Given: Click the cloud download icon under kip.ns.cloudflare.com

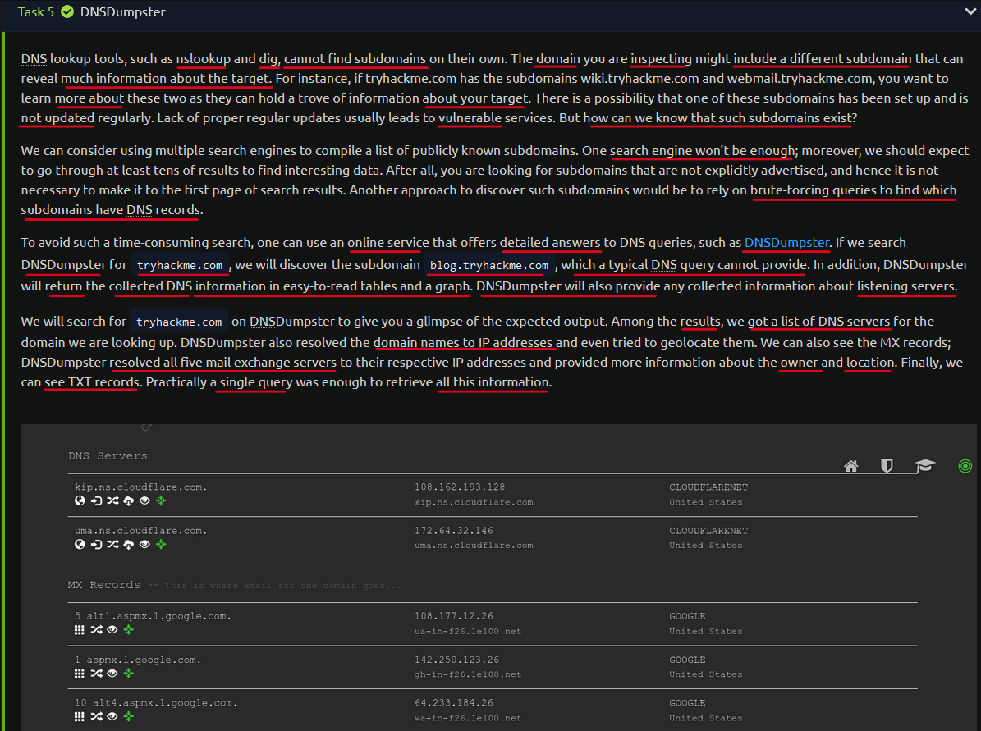Looking at the screenshot, I should tap(128, 500).
